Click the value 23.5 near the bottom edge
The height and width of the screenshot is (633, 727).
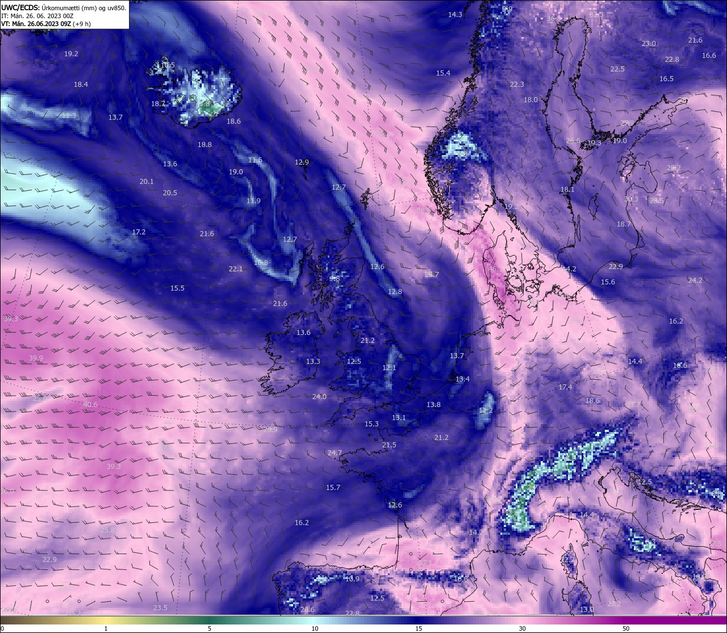coord(160,608)
